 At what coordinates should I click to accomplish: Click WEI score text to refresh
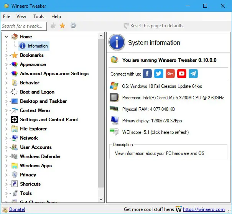click(x=155, y=132)
